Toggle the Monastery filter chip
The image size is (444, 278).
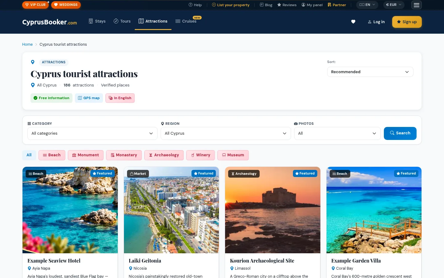tap(124, 155)
